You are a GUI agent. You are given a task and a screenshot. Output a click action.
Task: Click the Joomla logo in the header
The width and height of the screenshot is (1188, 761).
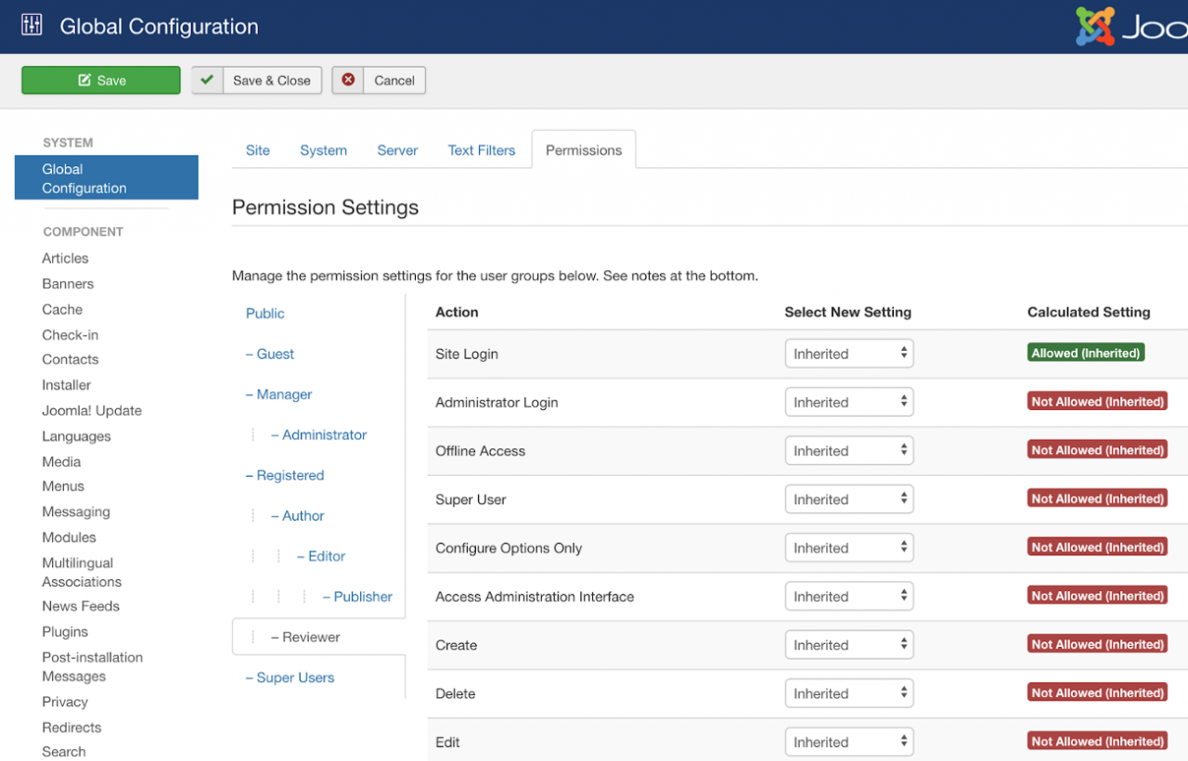[x=1131, y=26]
